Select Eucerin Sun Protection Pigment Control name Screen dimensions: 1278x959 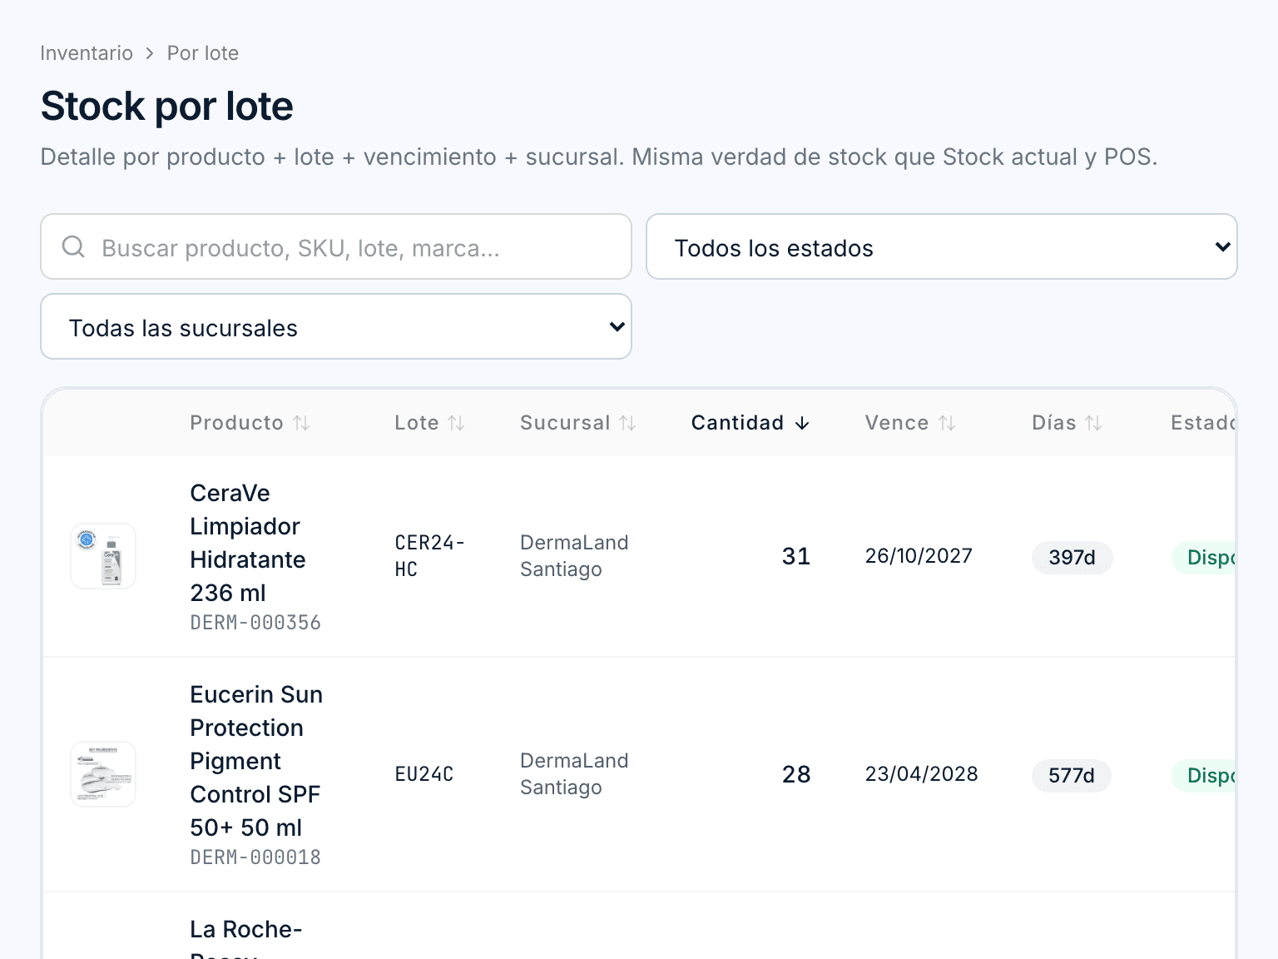click(256, 761)
